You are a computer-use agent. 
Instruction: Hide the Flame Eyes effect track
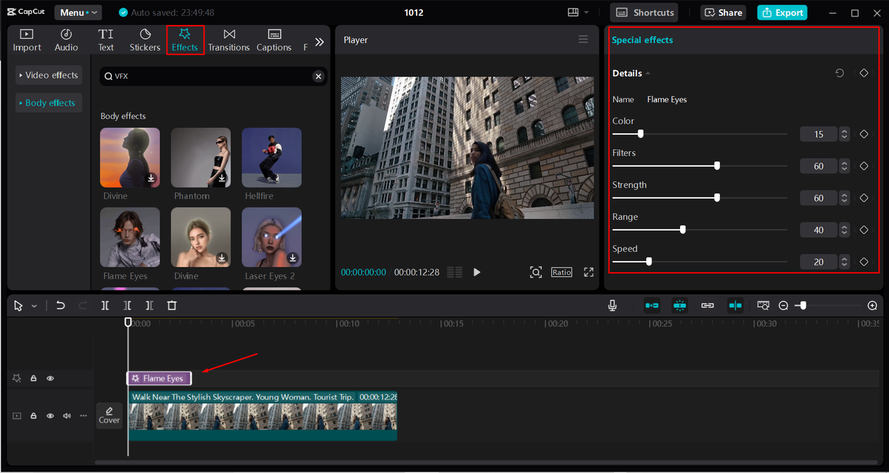50,379
